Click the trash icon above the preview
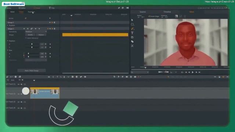This screenshot has width=235, height=132. click(x=185, y=16)
